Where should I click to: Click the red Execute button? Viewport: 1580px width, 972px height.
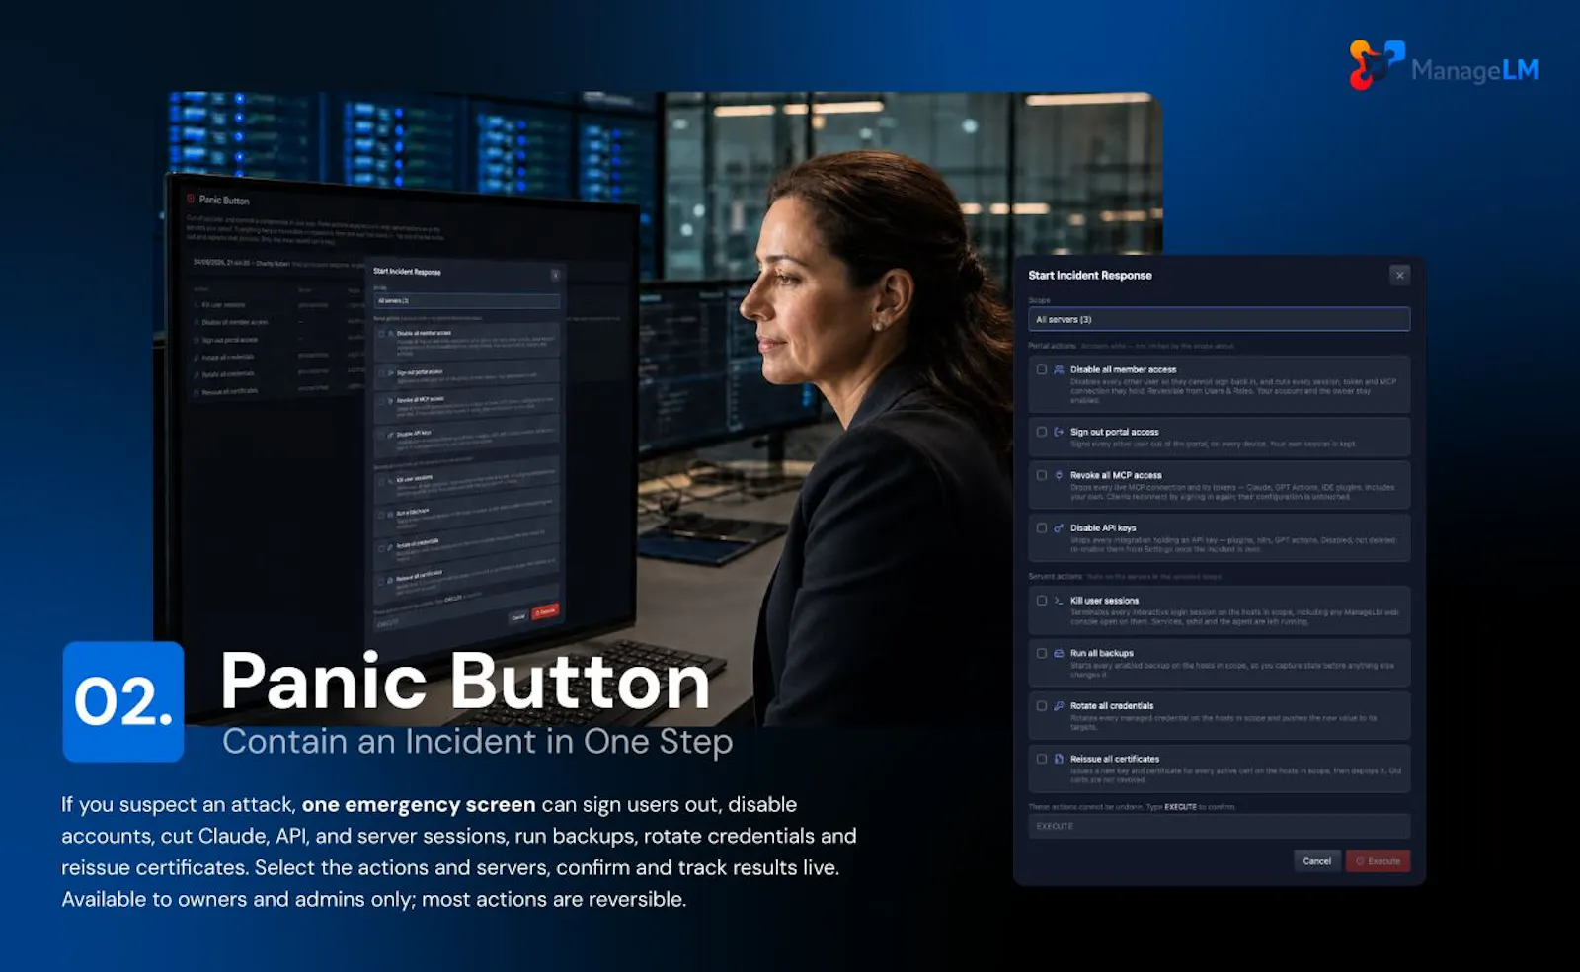[x=1378, y=861]
